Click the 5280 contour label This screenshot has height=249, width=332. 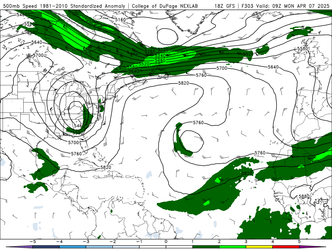150,51
